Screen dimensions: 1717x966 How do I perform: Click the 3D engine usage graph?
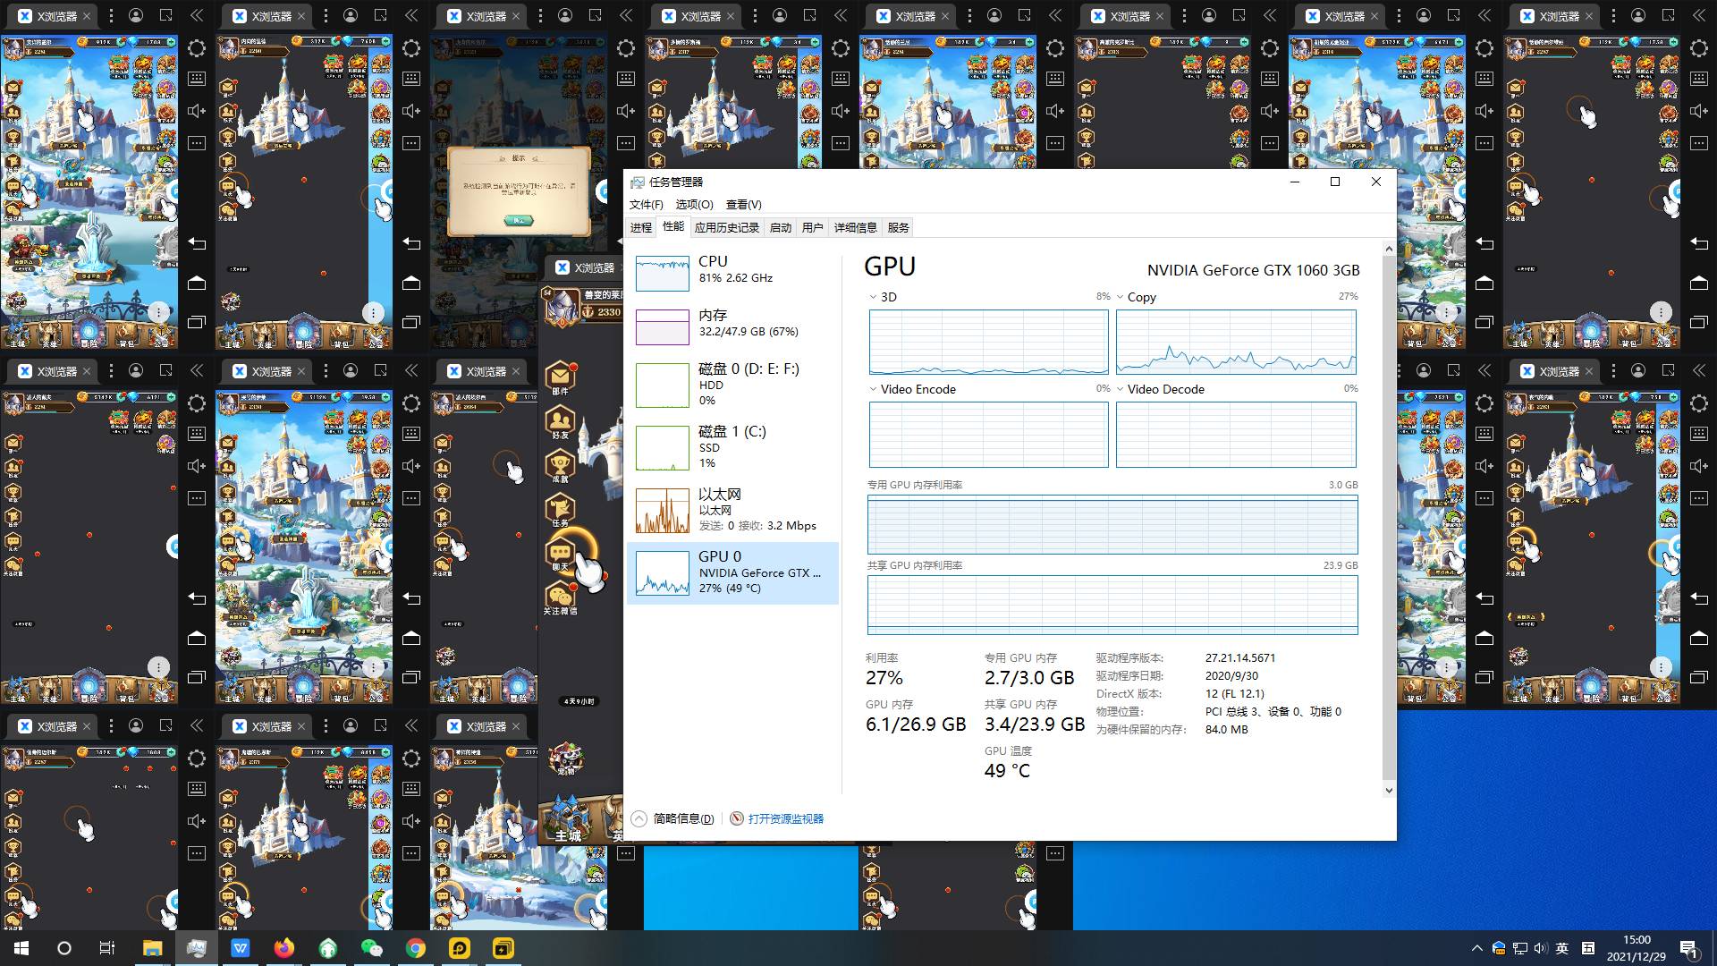point(988,342)
